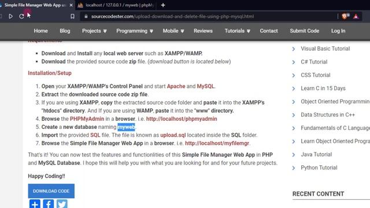The image size is (370, 208).
Task: Click the chevron beside CSS Tutorial
Action: [294, 75]
